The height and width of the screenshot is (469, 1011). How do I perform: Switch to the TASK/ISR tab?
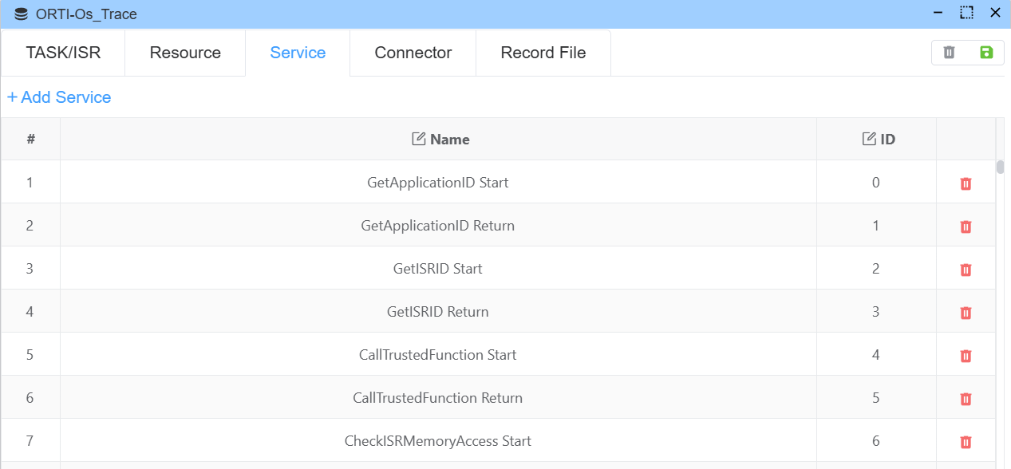(63, 53)
